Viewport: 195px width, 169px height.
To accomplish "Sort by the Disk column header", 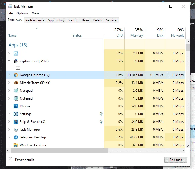I will coord(155,33).
